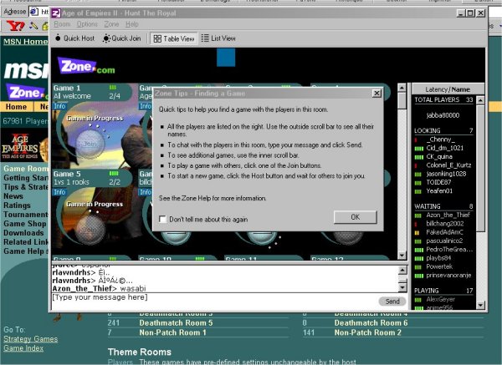This screenshot has width=502, height=365.
Task: Click the player list scroll up arrow
Action: tap(480, 100)
